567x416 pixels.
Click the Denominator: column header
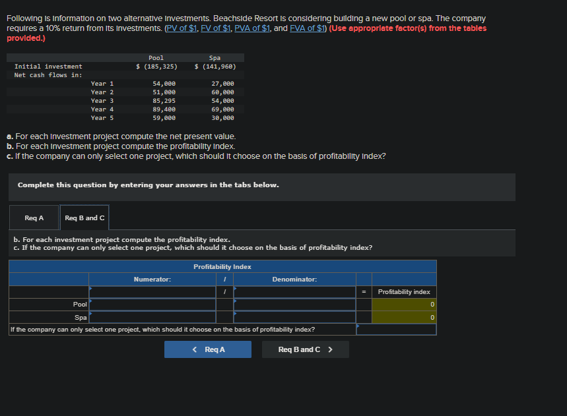click(x=294, y=279)
